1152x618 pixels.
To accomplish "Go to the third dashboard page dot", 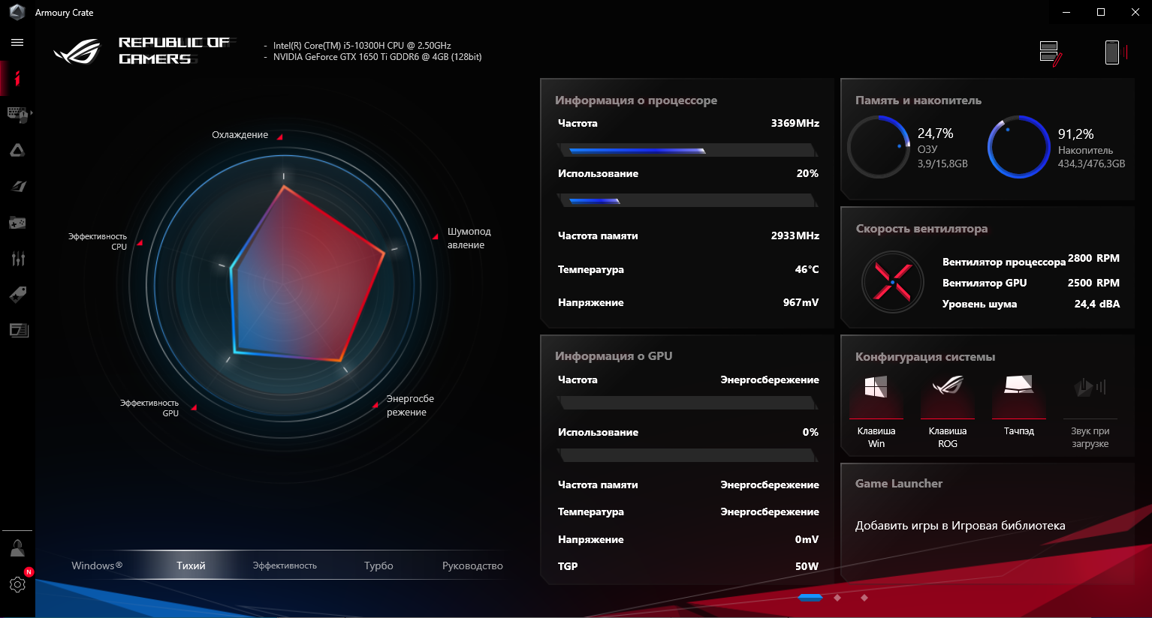I will click(x=864, y=598).
